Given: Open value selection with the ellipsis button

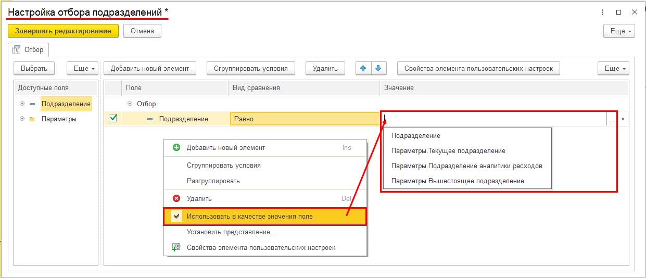Looking at the screenshot, I should pyautogui.click(x=612, y=119).
